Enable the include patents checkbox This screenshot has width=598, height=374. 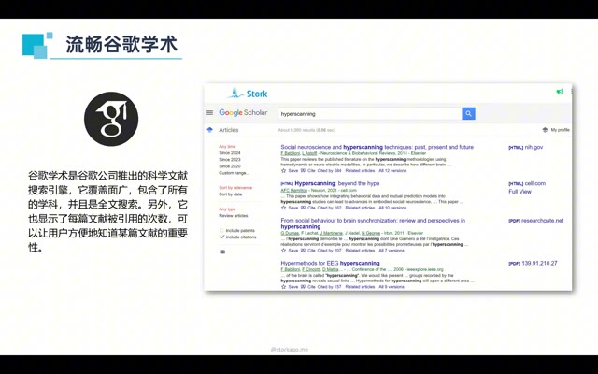tap(221, 231)
